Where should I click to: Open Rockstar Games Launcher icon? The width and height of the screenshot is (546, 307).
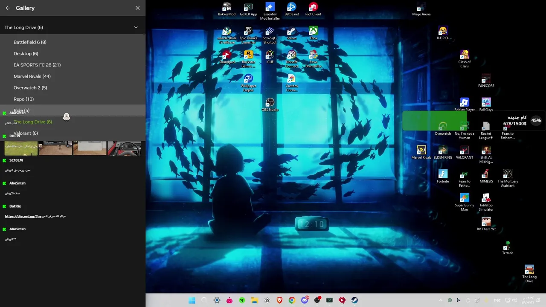click(248, 59)
